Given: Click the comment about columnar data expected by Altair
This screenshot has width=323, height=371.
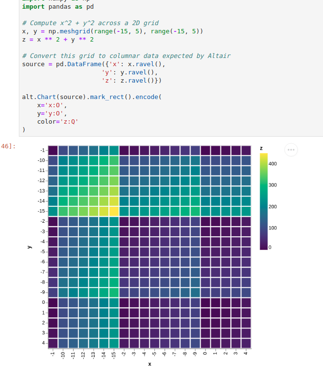Looking at the screenshot, I should click(126, 56).
